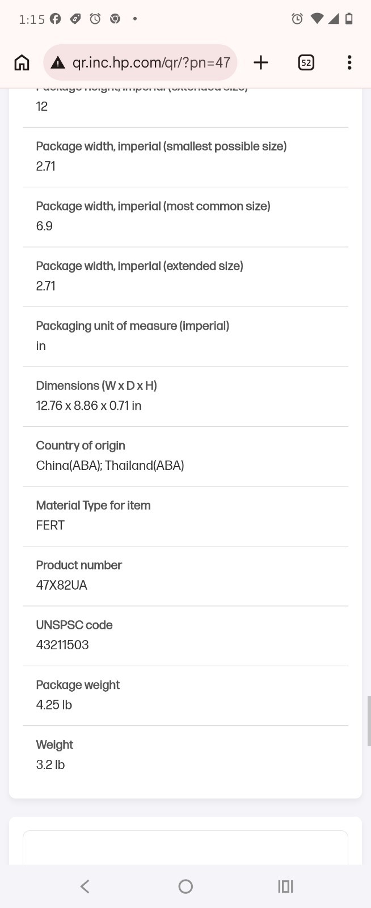This screenshot has height=908, width=371.
Task: Tap the empty card below the specifications
Action: (x=185, y=848)
